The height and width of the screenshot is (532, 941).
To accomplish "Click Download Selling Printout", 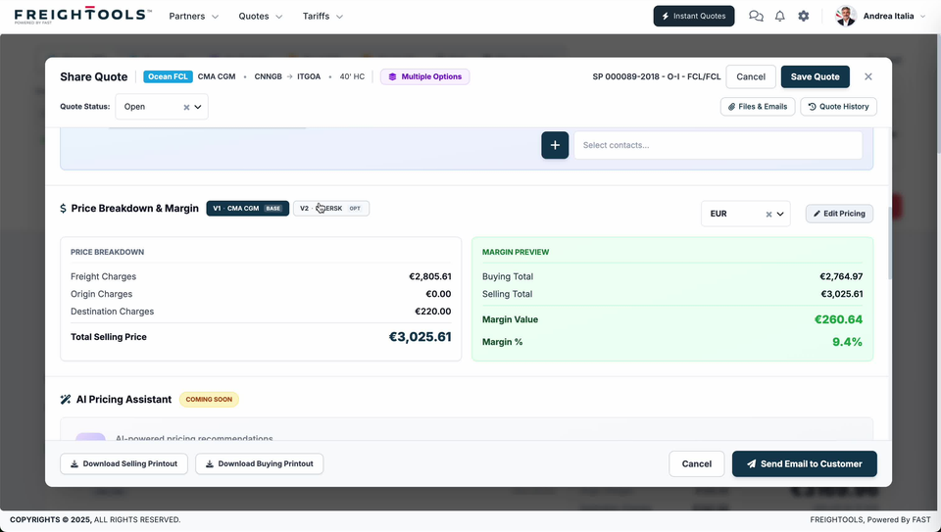I will tap(124, 463).
